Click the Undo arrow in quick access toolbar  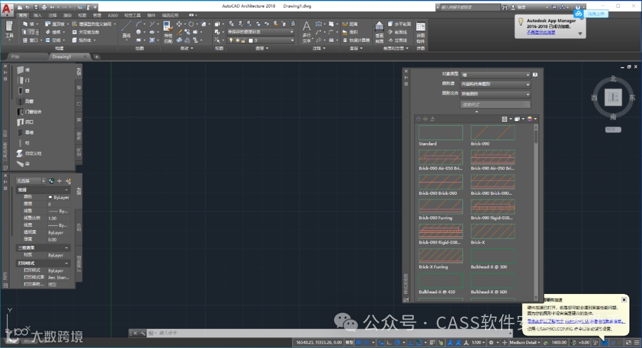pos(52,7)
